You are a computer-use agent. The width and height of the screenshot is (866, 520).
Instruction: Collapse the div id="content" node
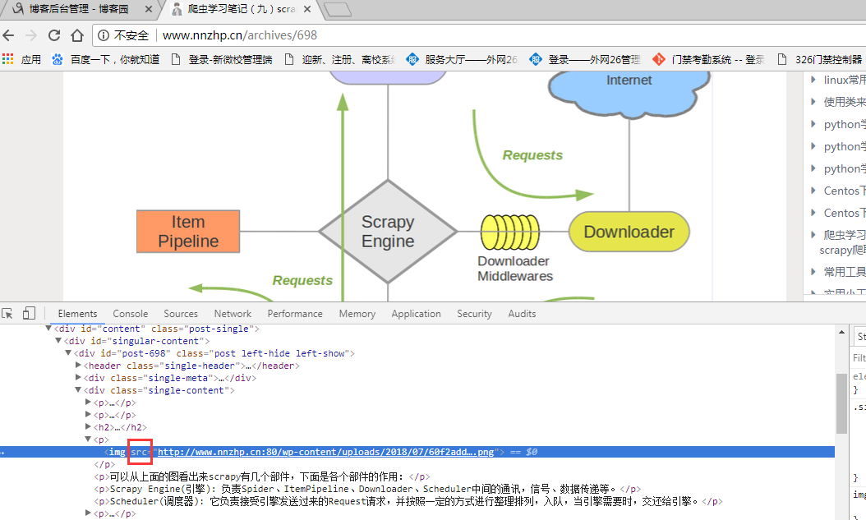point(48,329)
